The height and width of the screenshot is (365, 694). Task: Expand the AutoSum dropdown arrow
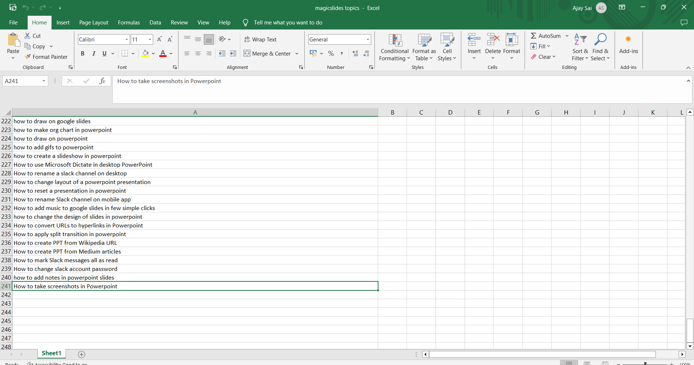(x=567, y=36)
